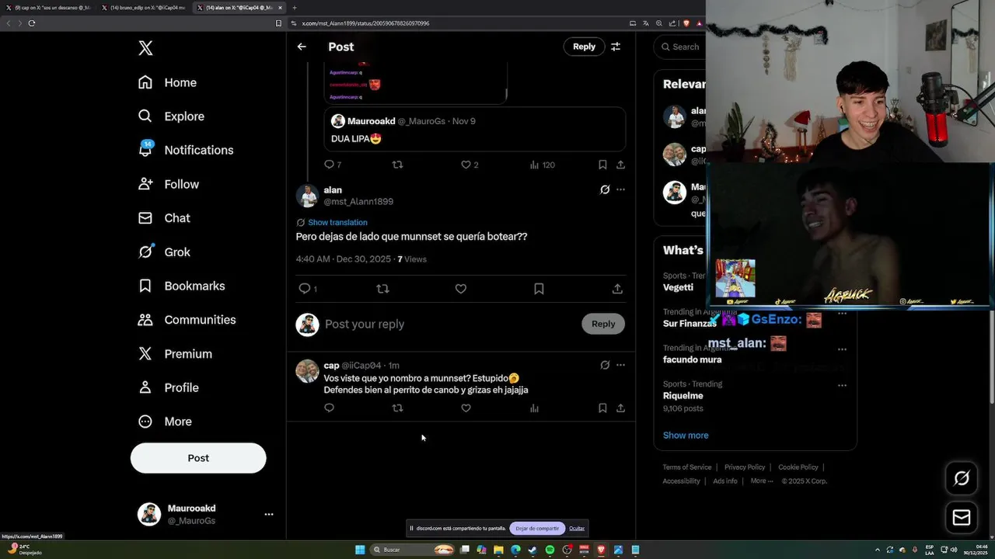Open replies on the DUA LIPA quoted post

[x=333, y=165]
